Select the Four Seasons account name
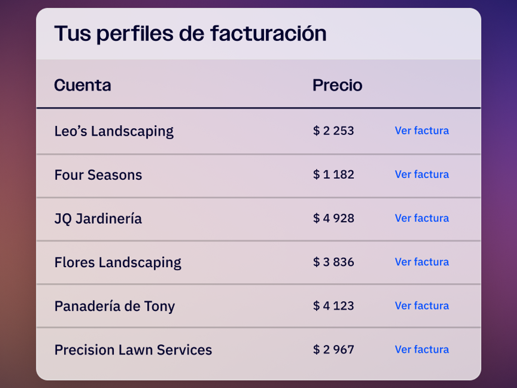 98,175
